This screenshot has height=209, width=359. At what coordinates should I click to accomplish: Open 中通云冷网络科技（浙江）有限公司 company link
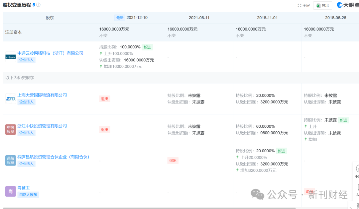(x=51, y=53)
